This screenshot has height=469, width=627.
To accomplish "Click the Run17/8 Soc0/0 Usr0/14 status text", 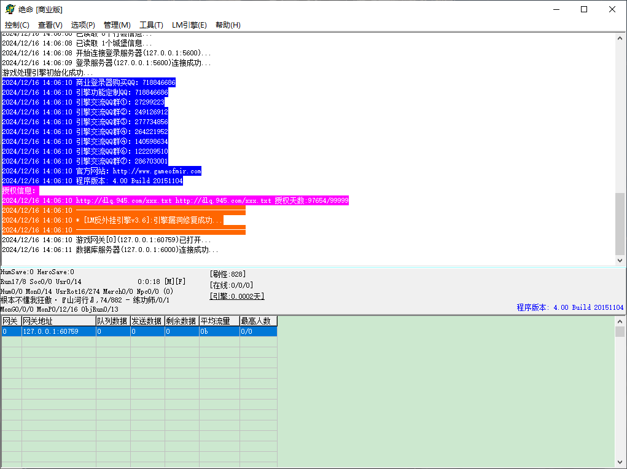I will tap(41, 282).
